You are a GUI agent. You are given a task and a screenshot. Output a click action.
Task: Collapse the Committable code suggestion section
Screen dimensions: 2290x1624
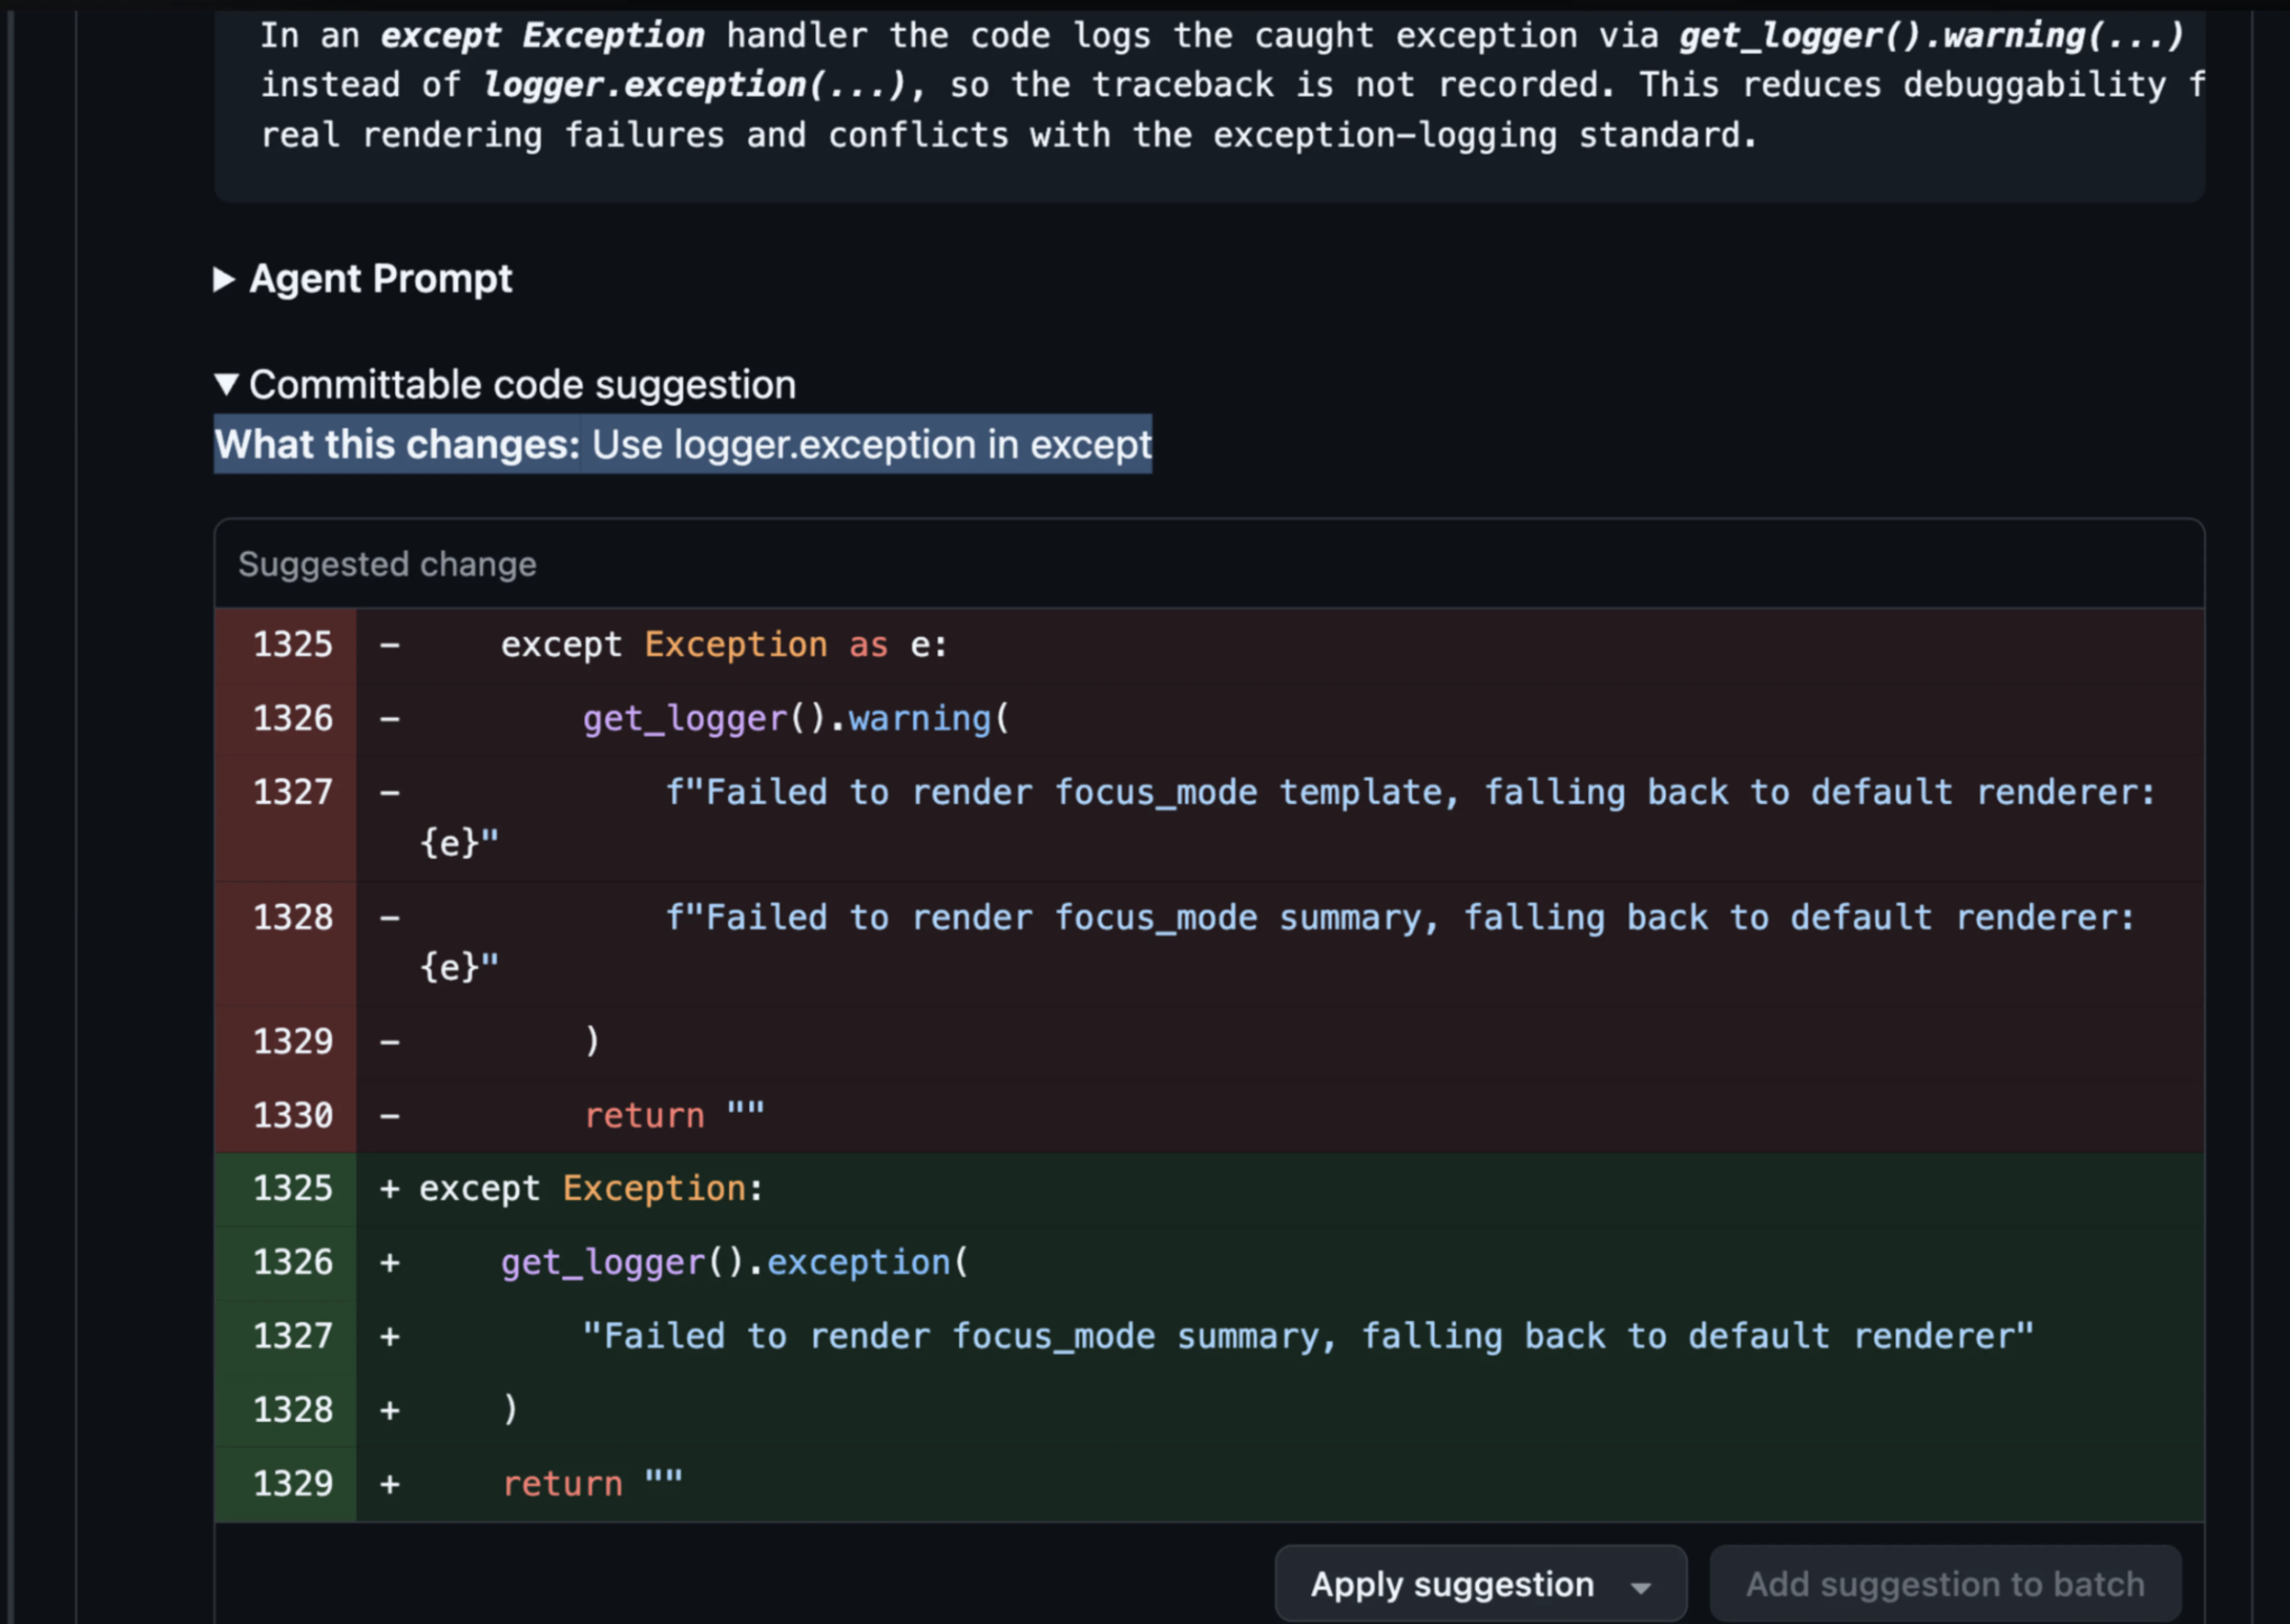pos(505,385)
